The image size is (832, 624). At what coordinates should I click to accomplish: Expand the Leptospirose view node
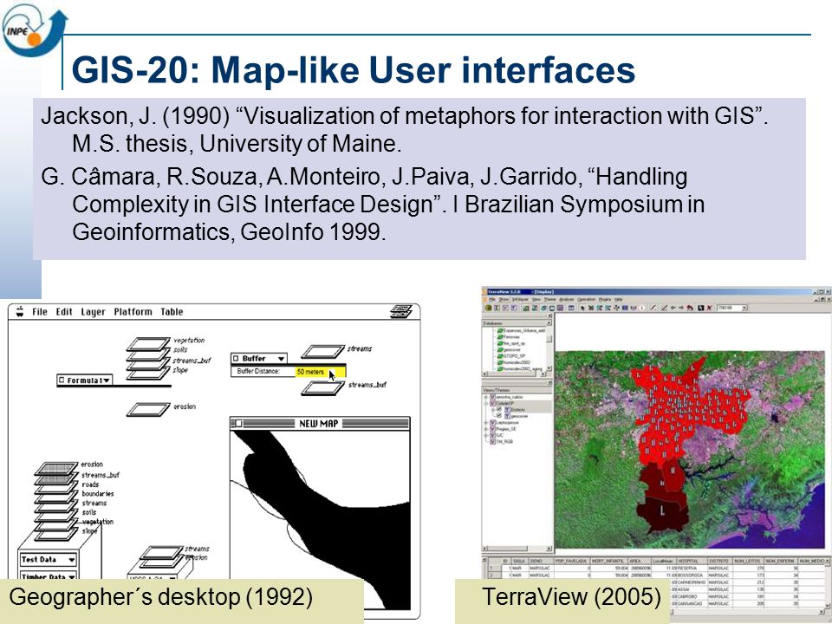(485, 422)
